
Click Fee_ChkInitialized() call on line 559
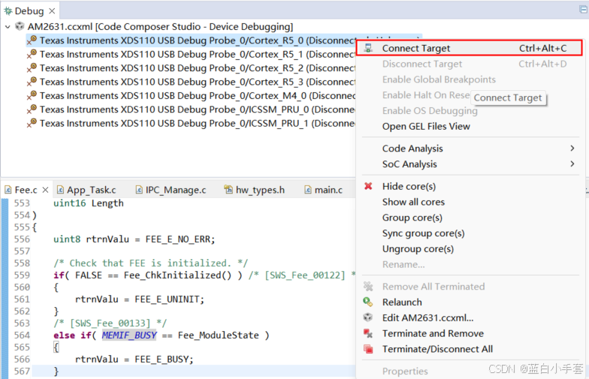point(177,275)
